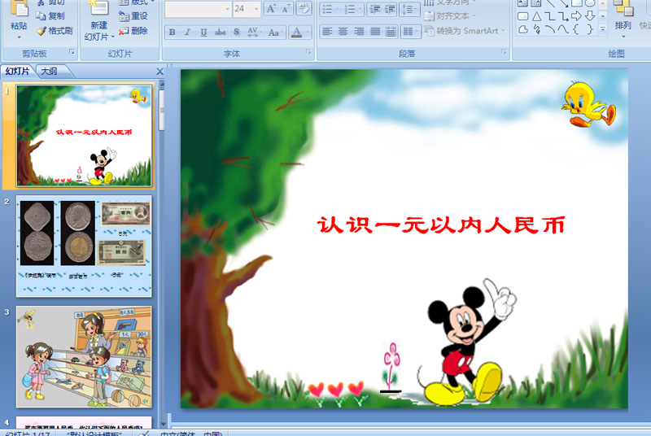Image resolution: width=651 pixels, height=436 pixels.
Task: Select the triangle shape icon
Action: [x=536, y=16]
